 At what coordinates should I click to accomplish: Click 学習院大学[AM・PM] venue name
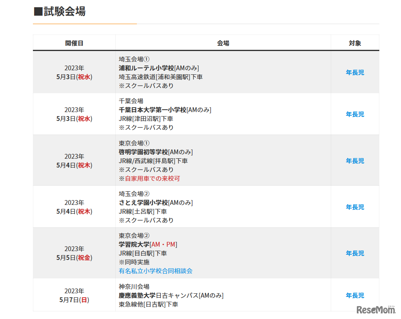click(x=148, y=245)
